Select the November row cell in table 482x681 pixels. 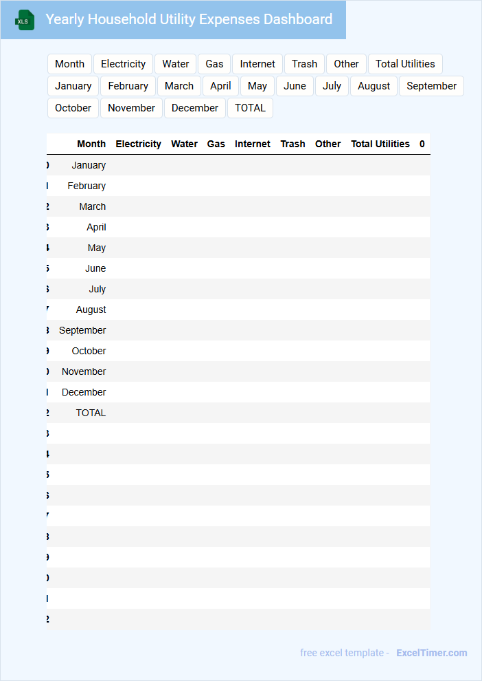[x=84, y=371]
